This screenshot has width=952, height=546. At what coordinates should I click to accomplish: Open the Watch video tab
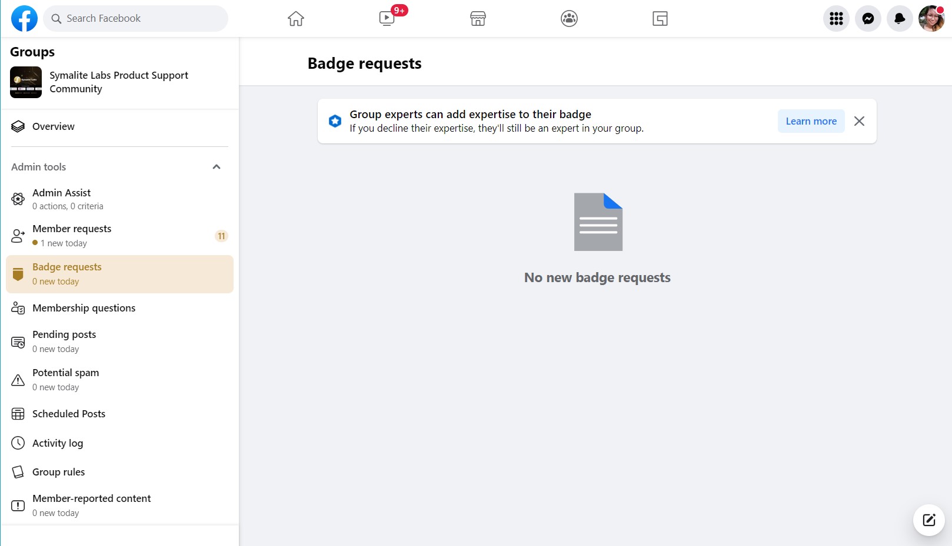coord(387,18)
